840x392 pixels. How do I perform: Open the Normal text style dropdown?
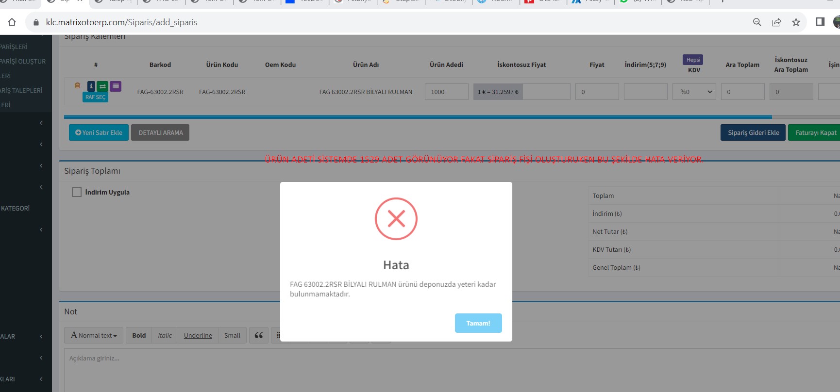[94, 335]
